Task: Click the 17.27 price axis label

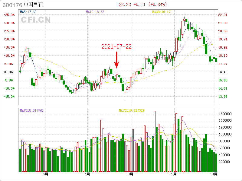Action: 223,64
